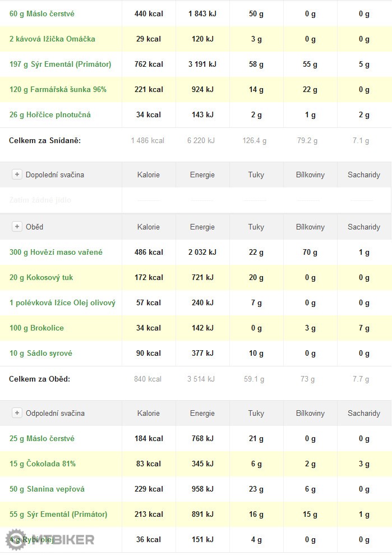Click the 100 g Brokolice link
The image size is (392, 555).
pyautogui.click(x=36, y=328)
